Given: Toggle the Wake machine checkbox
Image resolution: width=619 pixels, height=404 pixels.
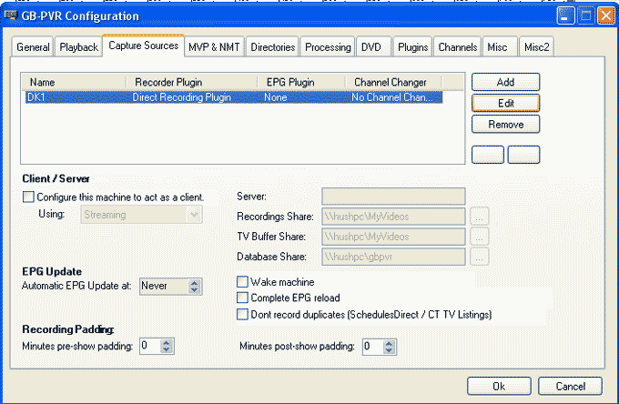Looking at the screenshot, I should [x=242, y=282].
